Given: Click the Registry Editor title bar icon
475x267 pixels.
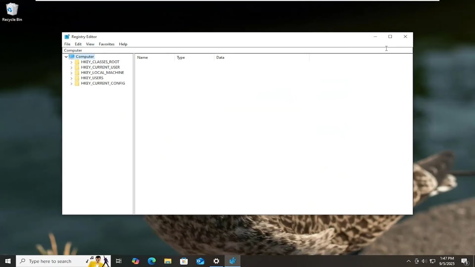Looking at the screenshot, I should [x=67, y=37].
